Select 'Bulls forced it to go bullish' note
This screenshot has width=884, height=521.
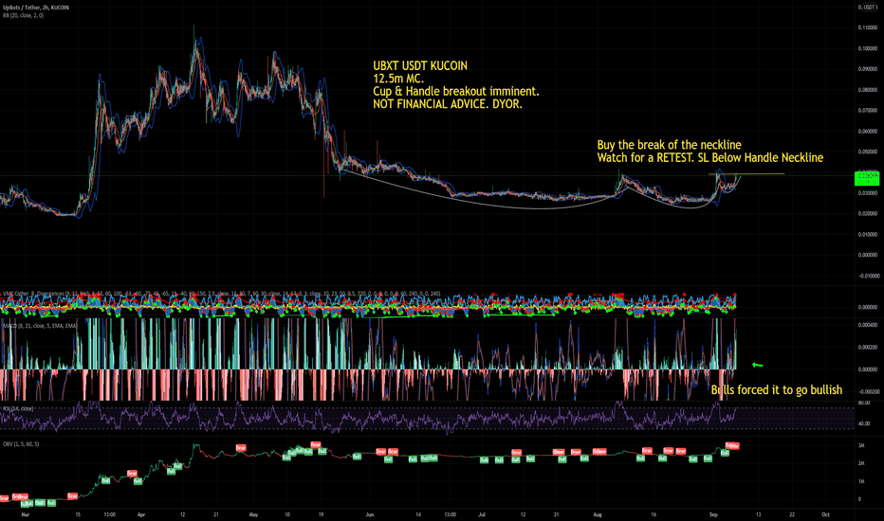(776, 389)
